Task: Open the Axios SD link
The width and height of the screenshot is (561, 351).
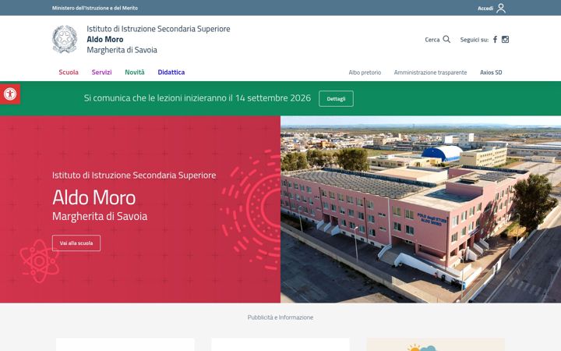Action: pyautogui.click(x=491, y=73)
